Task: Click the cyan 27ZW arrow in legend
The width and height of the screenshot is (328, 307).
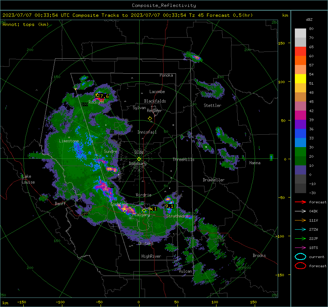Action: click(300, 230)
